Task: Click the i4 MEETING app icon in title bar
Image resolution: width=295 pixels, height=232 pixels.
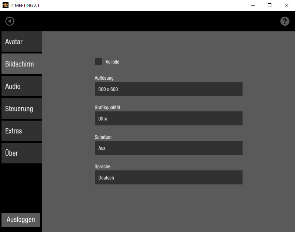Action: point(5,5)
